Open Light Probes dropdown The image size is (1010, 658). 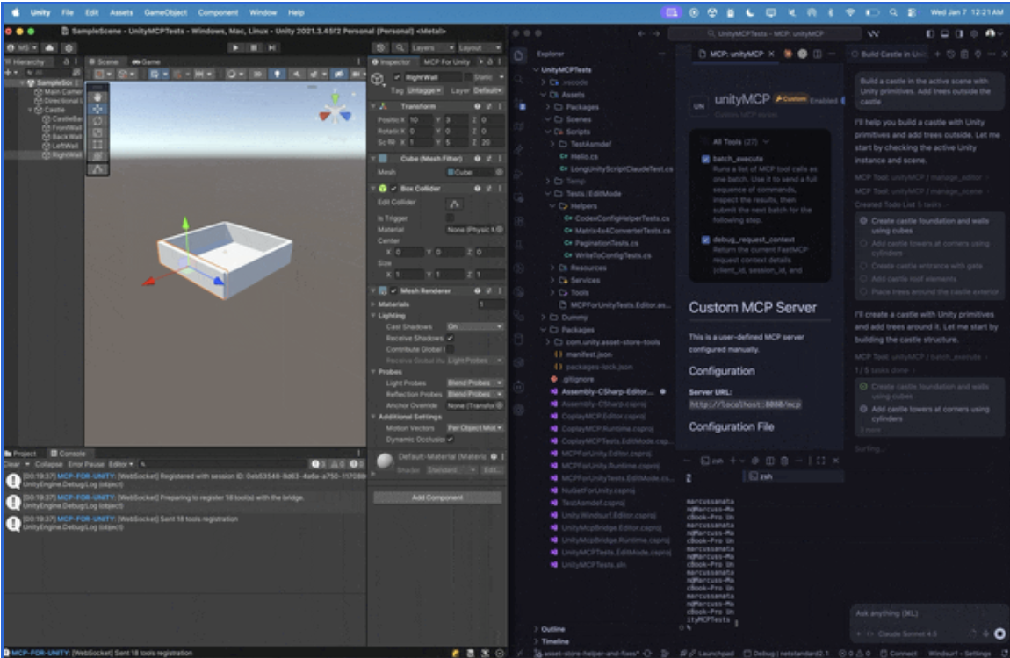tap(475, 383)
